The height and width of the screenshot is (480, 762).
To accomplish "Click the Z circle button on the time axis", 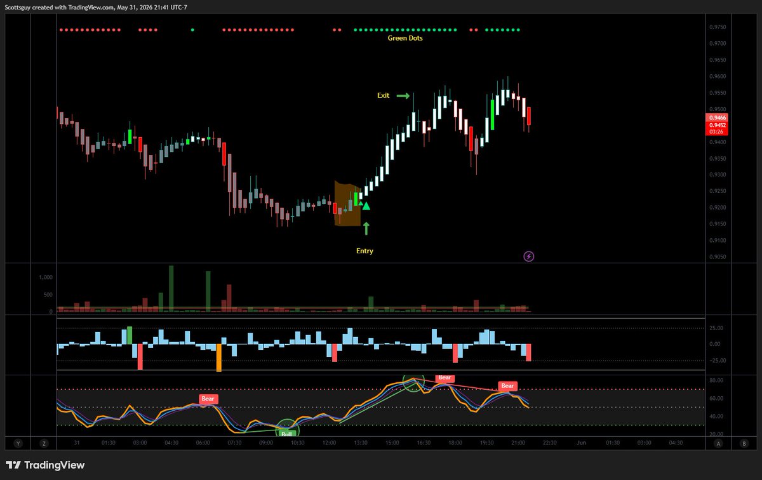I will click(44, 443).
